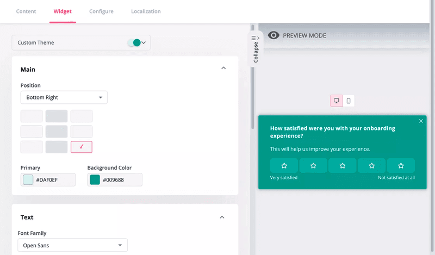The image size is (435, 255).
Task: Select the Widget tab
Action: [63, 11]
